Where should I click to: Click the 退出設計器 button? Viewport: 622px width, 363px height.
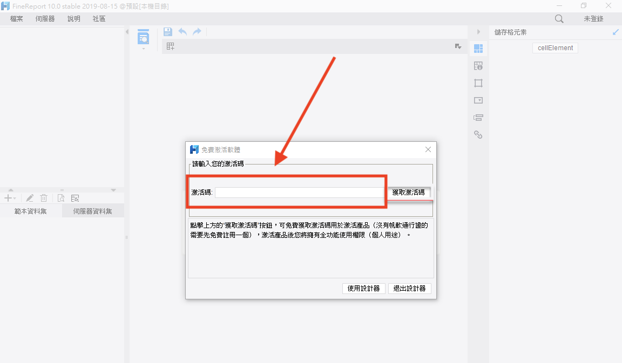409,289
